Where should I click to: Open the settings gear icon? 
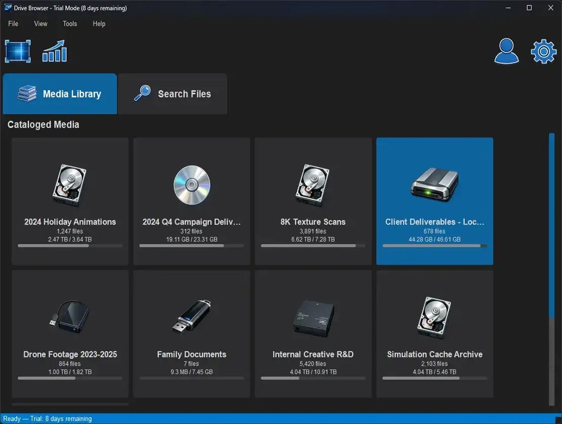[x=543, y=51]
